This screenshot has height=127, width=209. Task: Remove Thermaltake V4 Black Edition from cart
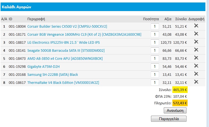[196, 82]
